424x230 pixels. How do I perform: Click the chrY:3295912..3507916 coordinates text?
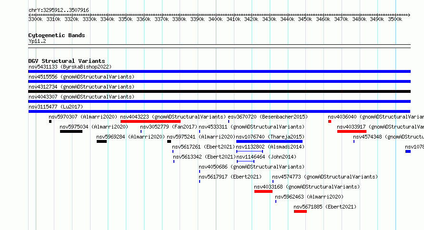(59, 10)
